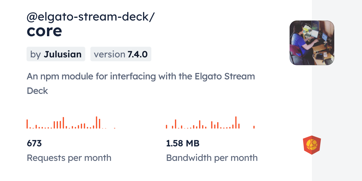
Task: Select the version 7.4.0 badge
Action: pyautogui.click(x=121, y=54)
